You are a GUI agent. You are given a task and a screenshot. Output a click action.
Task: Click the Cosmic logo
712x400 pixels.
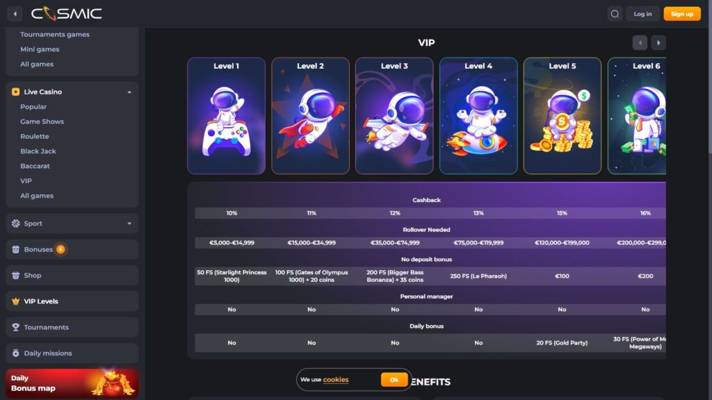pyautogui.click(x=66, y=14)
